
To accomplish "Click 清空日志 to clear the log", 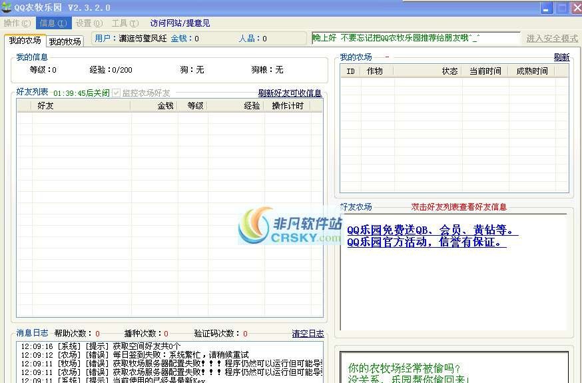I will 307,334.
